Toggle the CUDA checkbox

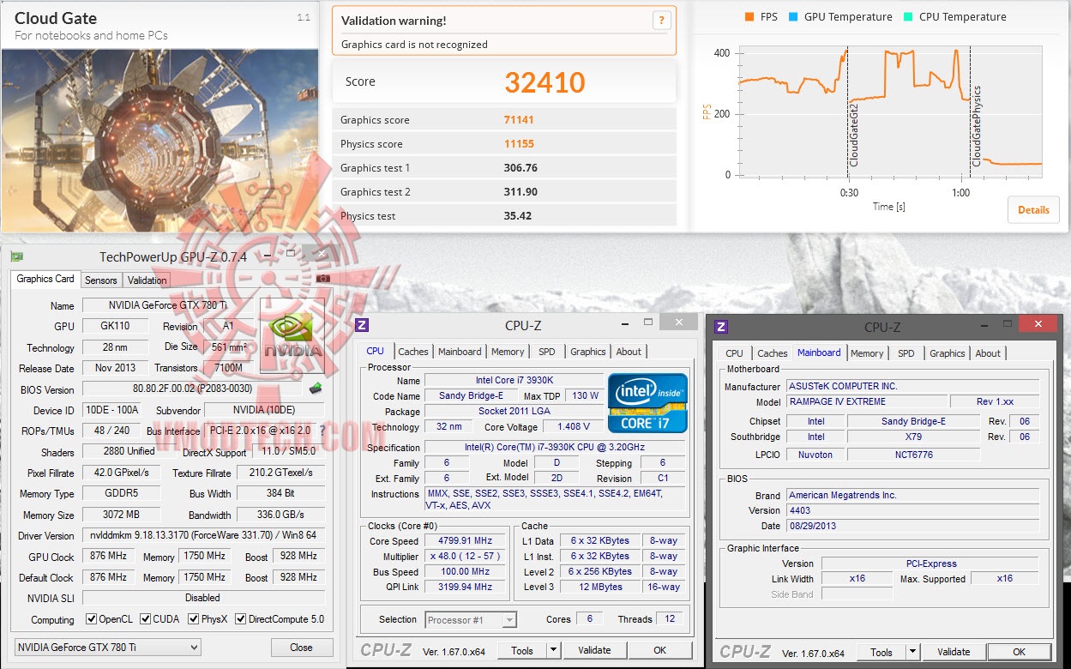click(146, 619)
